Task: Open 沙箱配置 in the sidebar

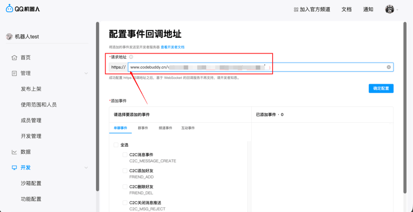Action: coord(31,183)
